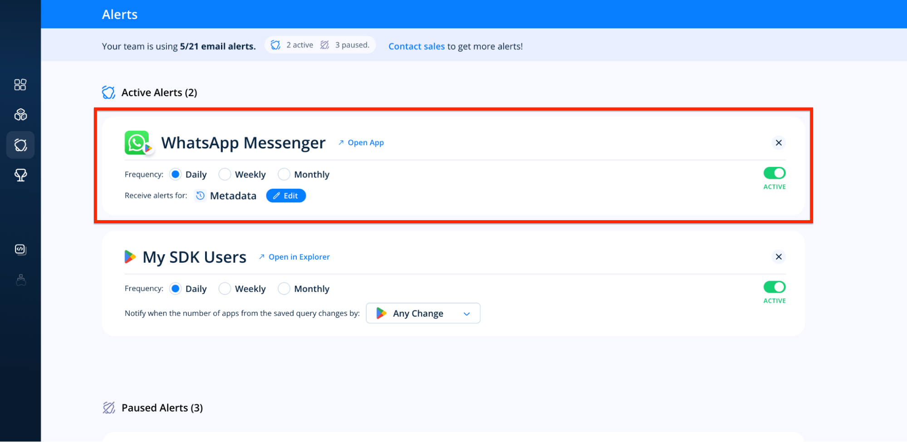Viewport: 907px width, 442px height.
Task: Select Weekly frequency for My SDK Users
Action: 225,289
